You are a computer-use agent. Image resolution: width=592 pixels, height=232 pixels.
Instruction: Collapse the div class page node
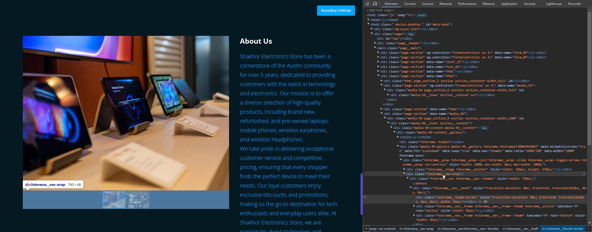(x=372, y=34)
